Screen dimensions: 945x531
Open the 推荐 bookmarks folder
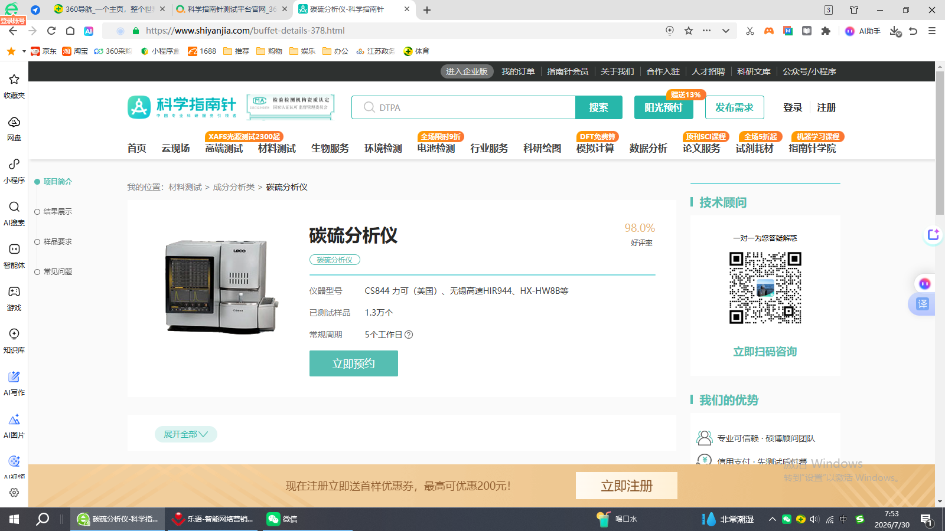click(236, 51)
